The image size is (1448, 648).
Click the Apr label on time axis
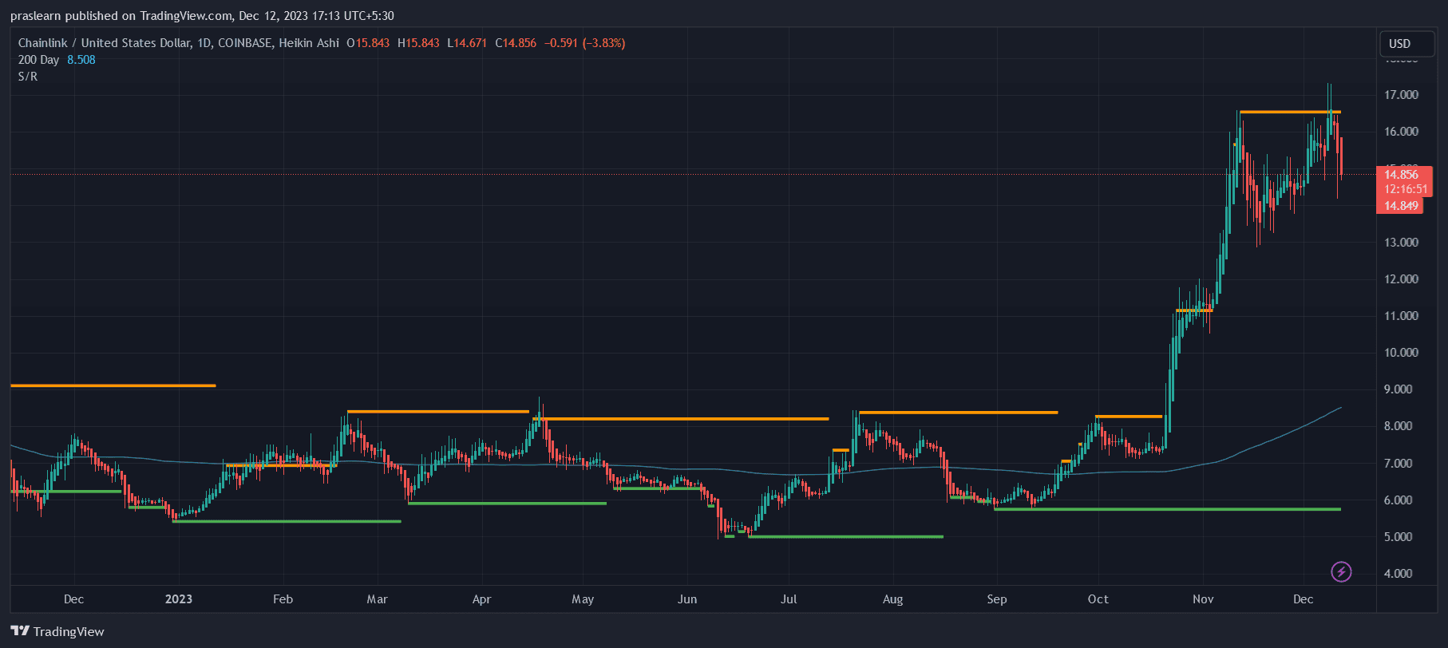point(481,599)
